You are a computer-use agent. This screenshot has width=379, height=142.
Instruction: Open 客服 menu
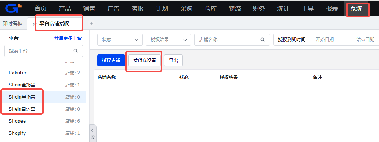(x=138, y=9)
